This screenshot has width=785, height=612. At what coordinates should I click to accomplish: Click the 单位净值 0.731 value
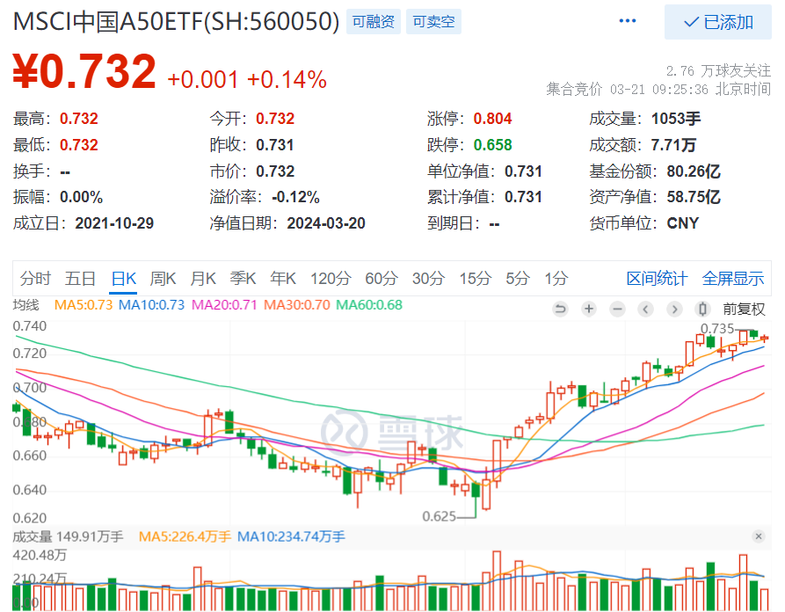[x=523, y=171]
